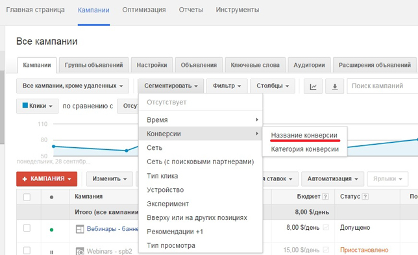Click the status dot column header

click(x=51, y=197)
